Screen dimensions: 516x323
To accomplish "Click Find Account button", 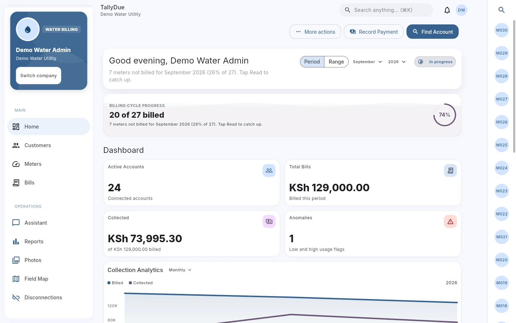I will pos(433,32).
